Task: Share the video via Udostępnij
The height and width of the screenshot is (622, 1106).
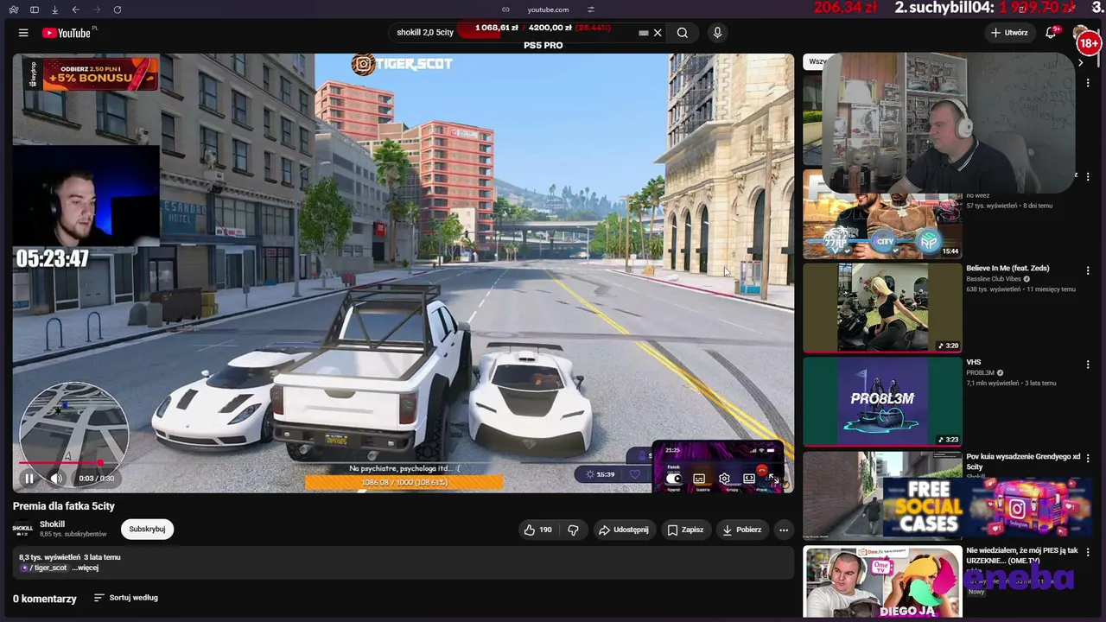Action: point(623,530)
